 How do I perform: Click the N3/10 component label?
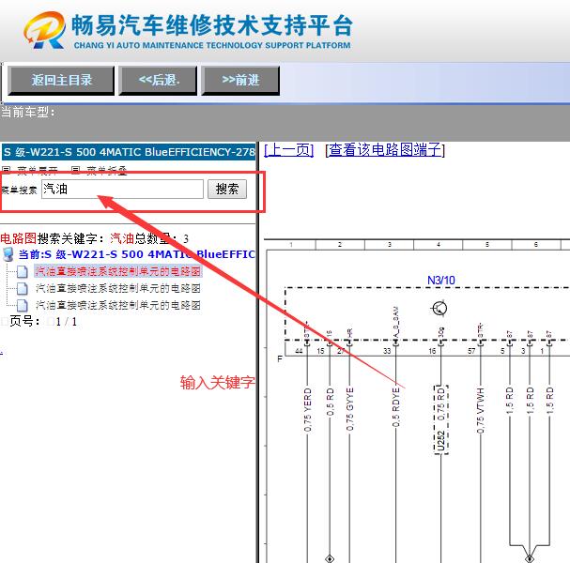pos(441,281)
